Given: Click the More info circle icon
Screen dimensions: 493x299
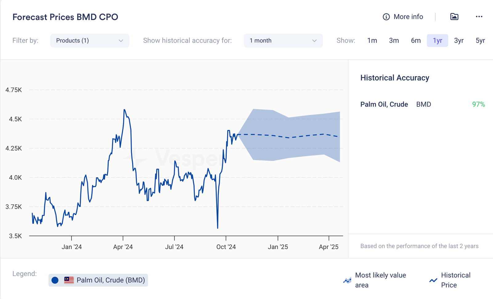Looking at the screenshot, I should [x=386, y=17].
